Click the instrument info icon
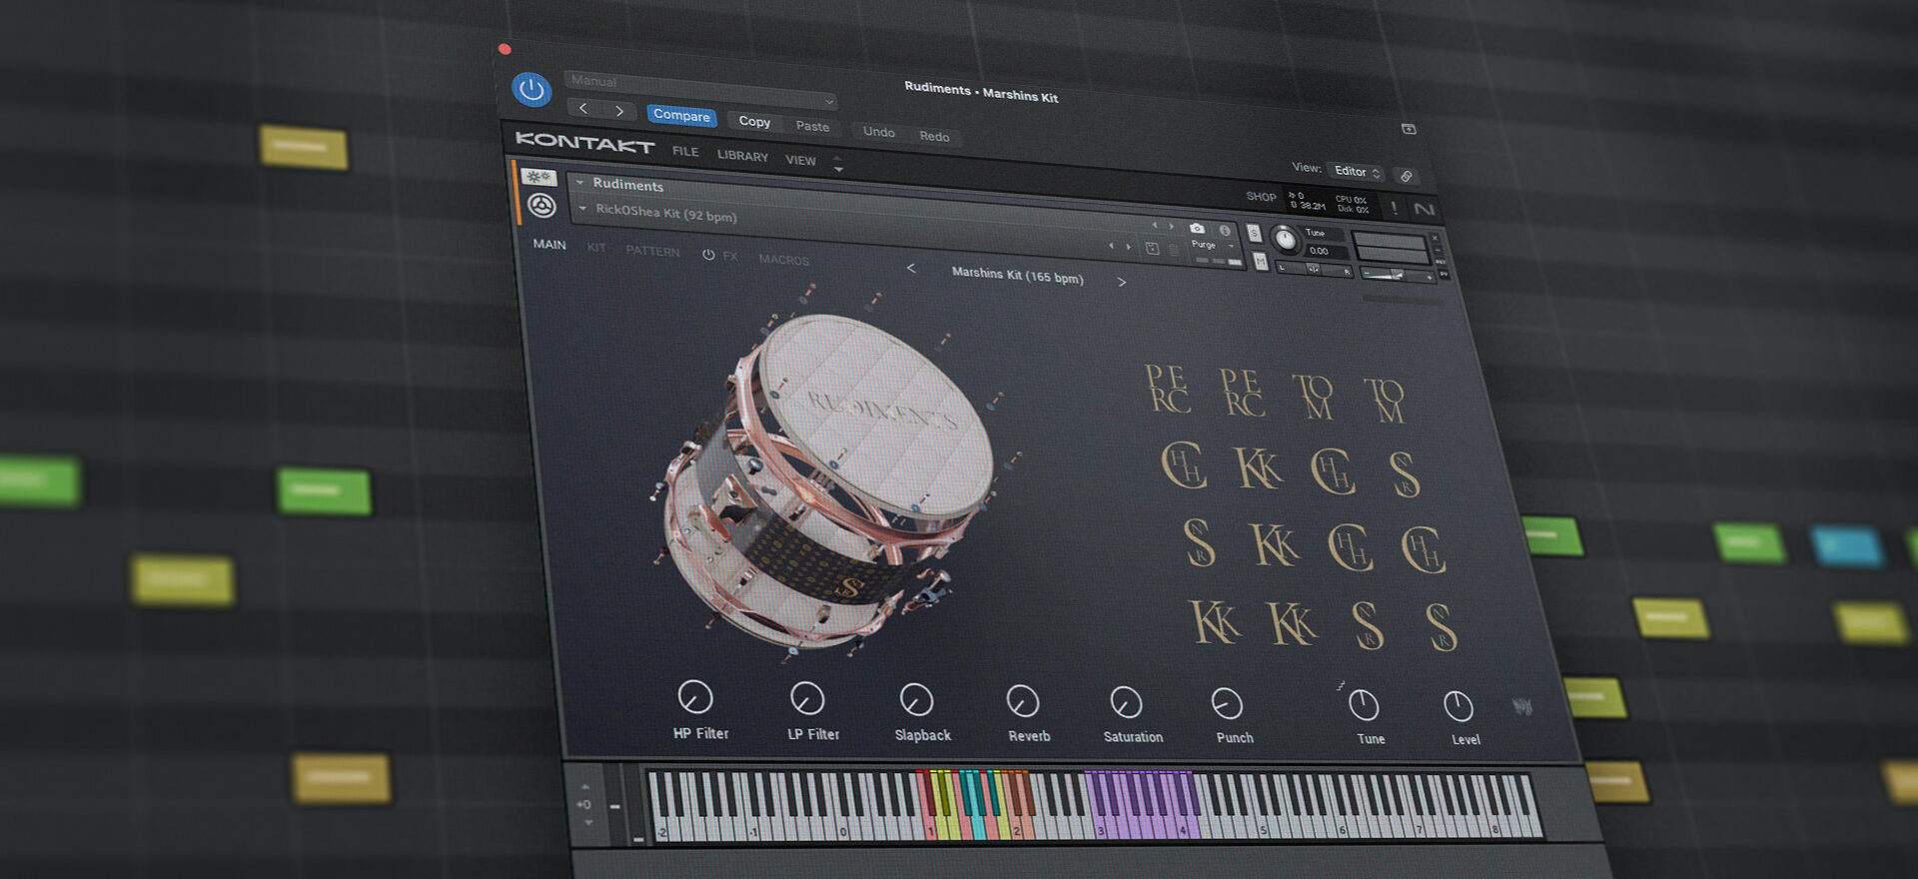Image resolution: width=1918 pixels, height=879 pixels. click(1225, 231)
